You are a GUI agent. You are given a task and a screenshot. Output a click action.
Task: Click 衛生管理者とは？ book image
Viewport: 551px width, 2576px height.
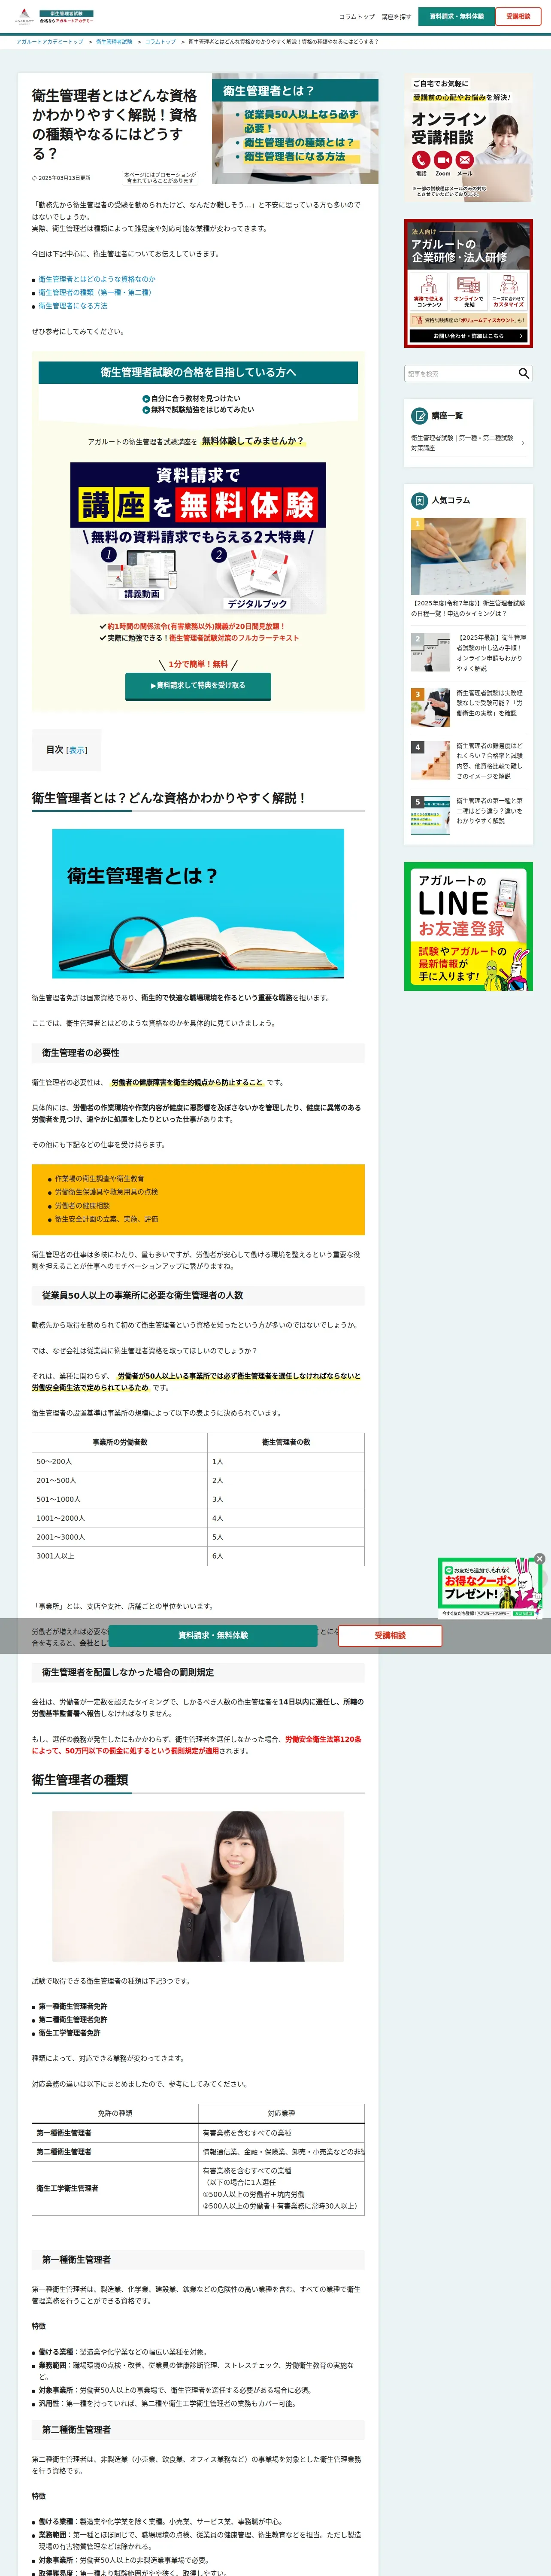[198, 904]
